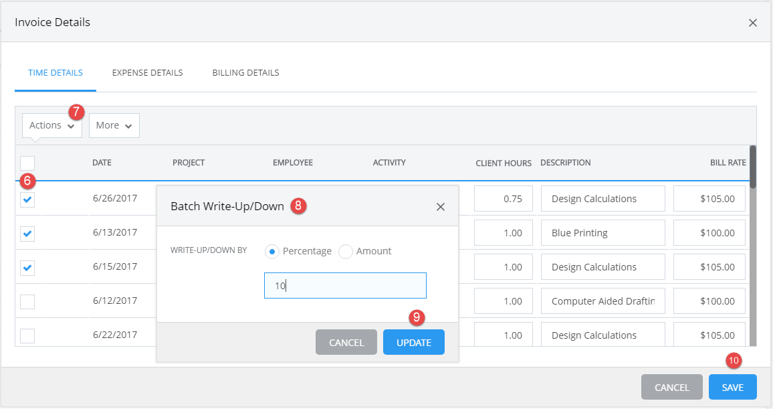Save the invoice details

[x=732, y=387]
